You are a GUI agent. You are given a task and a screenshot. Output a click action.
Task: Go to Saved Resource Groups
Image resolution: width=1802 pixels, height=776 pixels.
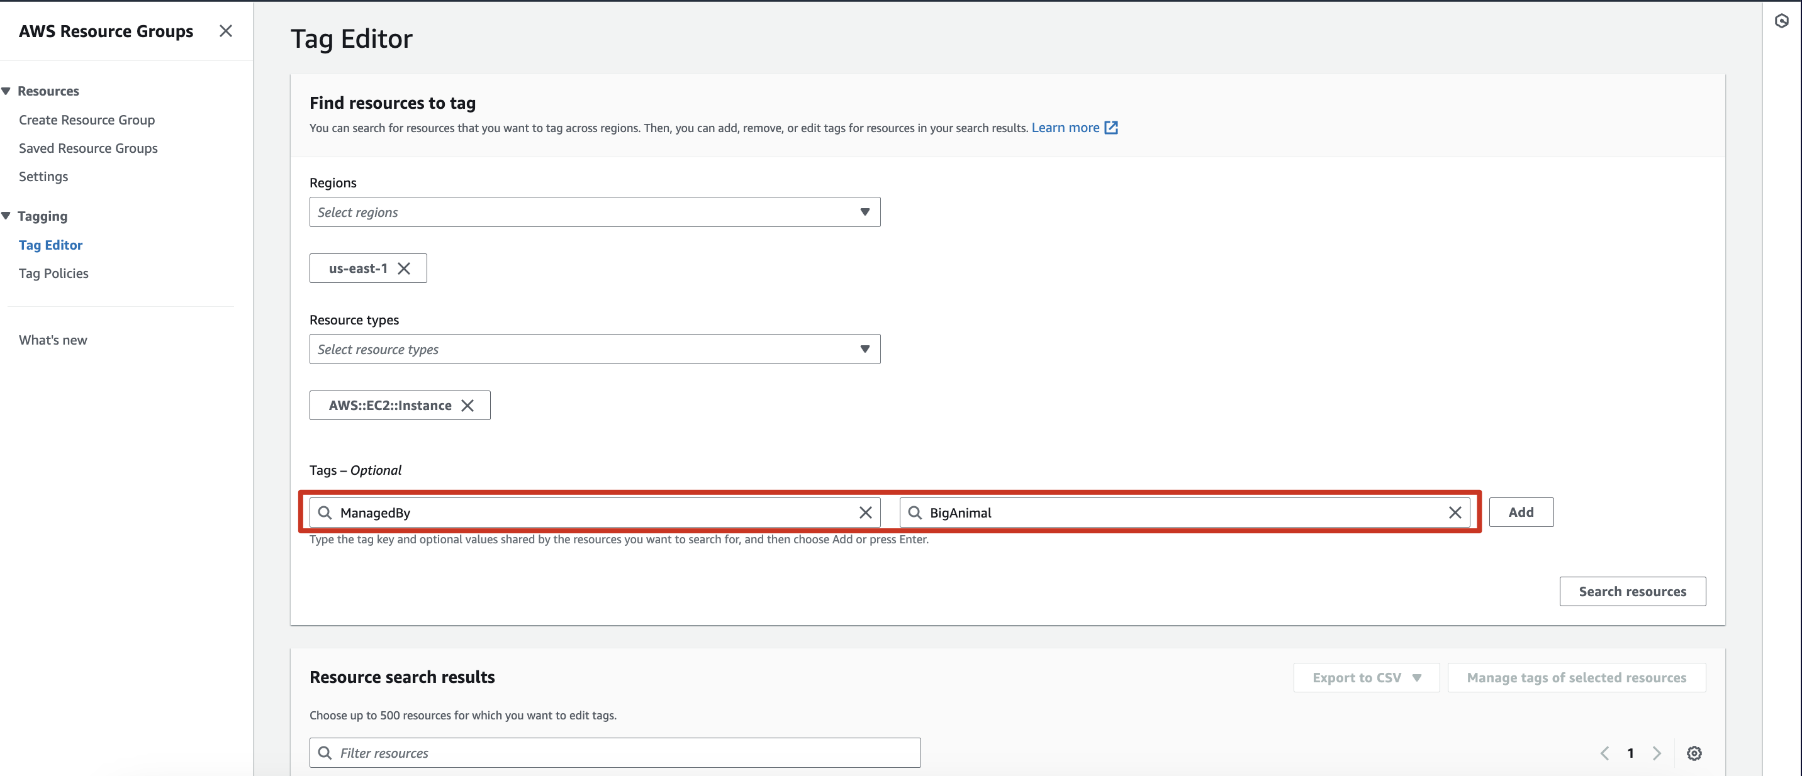pos(88,148)
